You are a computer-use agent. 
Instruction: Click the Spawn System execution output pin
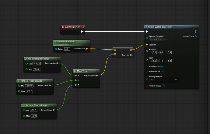tap(196, 31)
